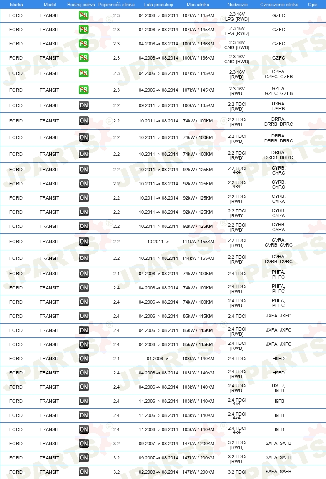Select the Nadwozie column header

237,5
